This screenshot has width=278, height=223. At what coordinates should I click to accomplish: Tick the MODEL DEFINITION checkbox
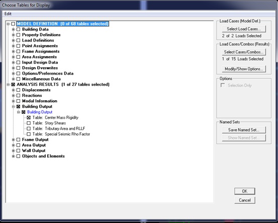(x=13, y=24)
